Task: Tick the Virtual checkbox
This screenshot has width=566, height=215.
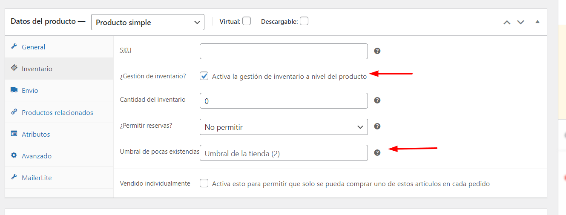Action: point(247,21)
